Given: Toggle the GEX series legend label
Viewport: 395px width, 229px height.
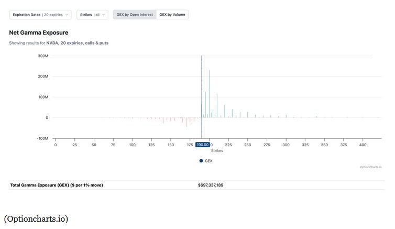Looking at the screenshot, I should (209, 161).
